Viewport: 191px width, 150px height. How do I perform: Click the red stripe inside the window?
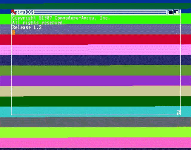point(95,39)
